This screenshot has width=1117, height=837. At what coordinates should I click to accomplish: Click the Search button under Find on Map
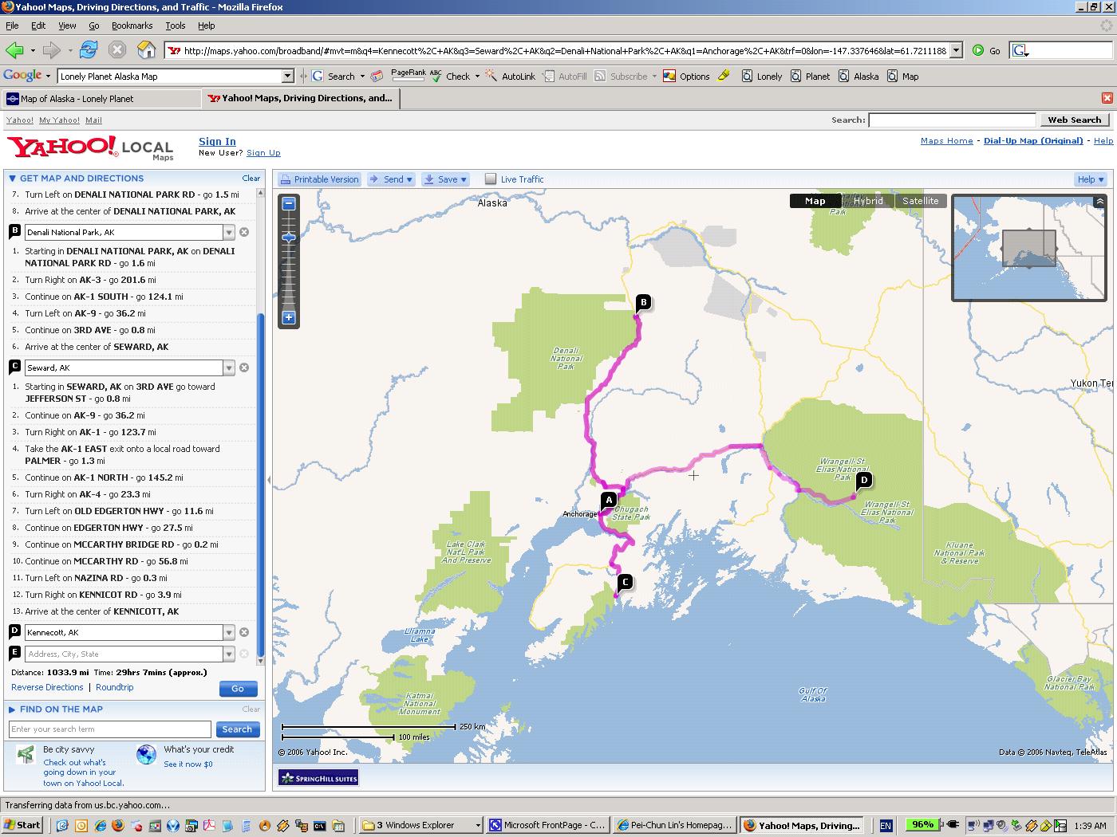pos(237,729)
